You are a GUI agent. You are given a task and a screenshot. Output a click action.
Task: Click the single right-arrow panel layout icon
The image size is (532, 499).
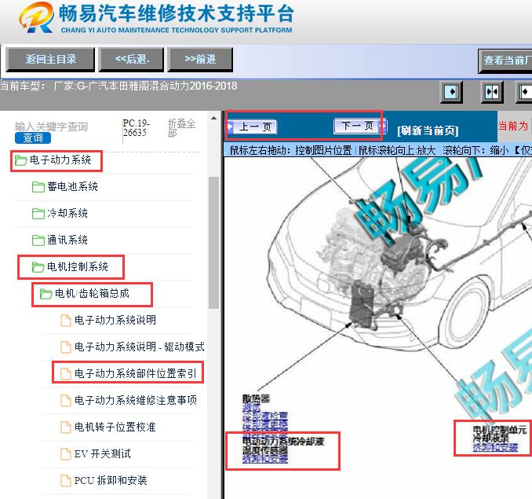(x=451, y=92)
